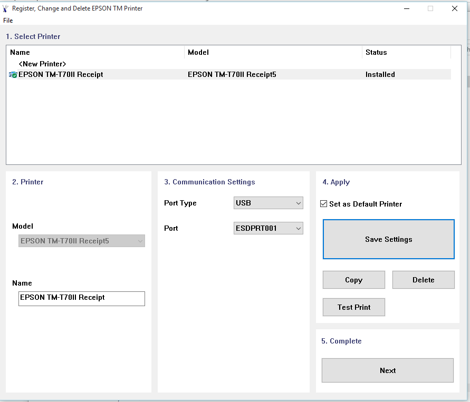Viewport: 470px width, 402px height.
Task: Click the Model column header
Action: [x=273, y=52]
